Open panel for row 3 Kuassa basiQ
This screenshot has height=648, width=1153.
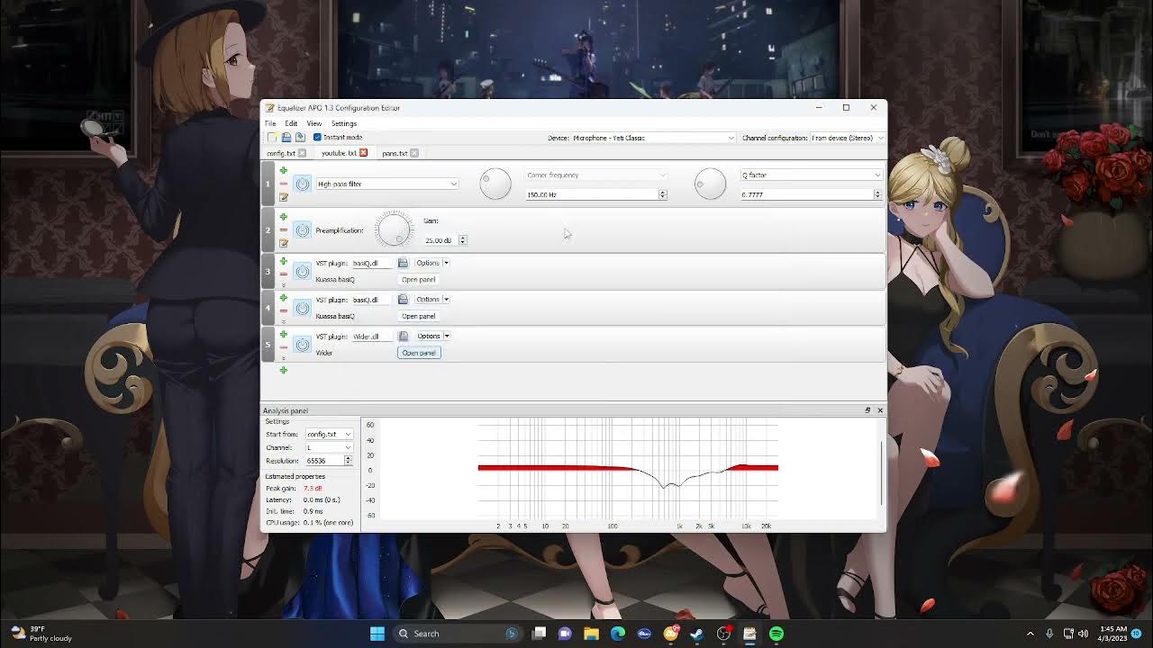[x=418, y=280]
